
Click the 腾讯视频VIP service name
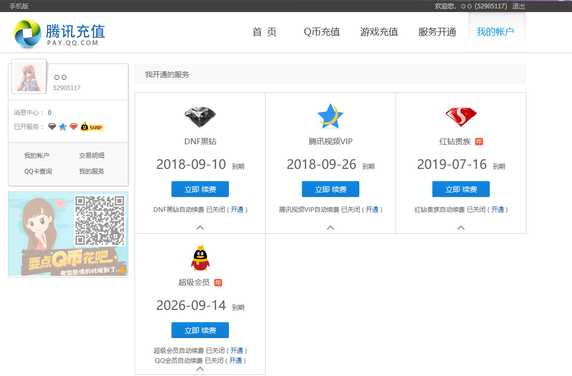pos(331,142)
